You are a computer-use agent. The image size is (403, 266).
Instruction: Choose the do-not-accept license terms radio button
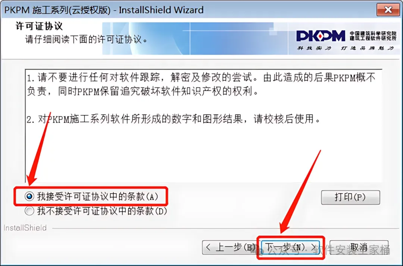tap(29, 211)
